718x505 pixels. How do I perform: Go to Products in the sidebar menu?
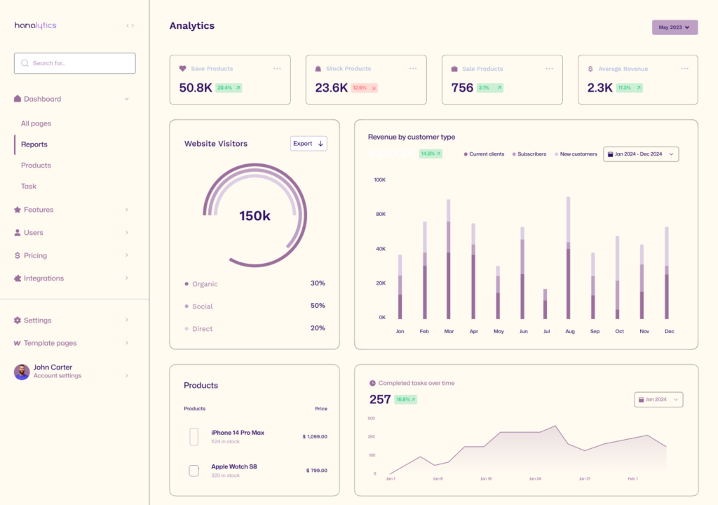point(36,166)
